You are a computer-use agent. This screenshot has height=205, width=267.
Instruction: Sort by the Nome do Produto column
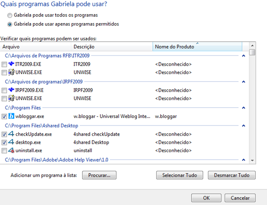[197, 47]
